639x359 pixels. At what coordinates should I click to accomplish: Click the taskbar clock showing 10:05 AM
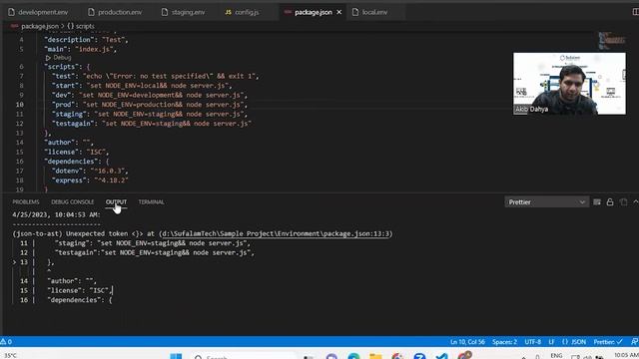[626, 356]
